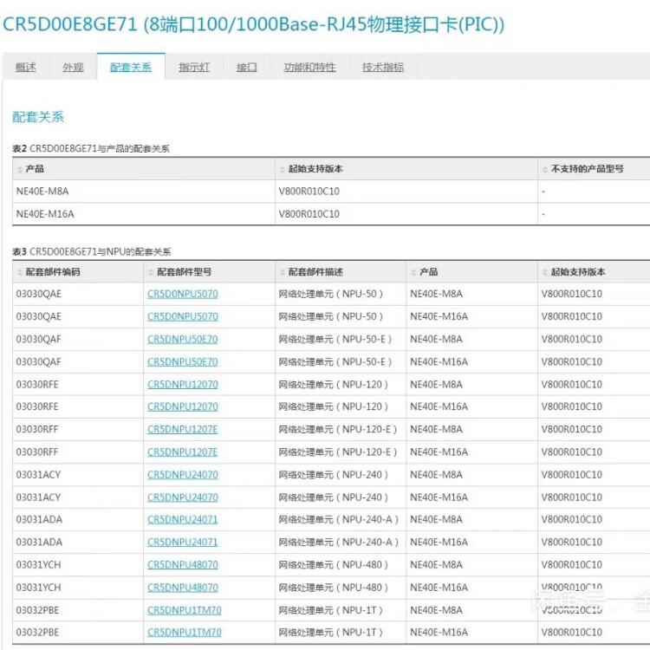Click 网络处理单元（NPU-120）in NE40E-M16A row
650x650 pixels.
[x=334, y=406]
